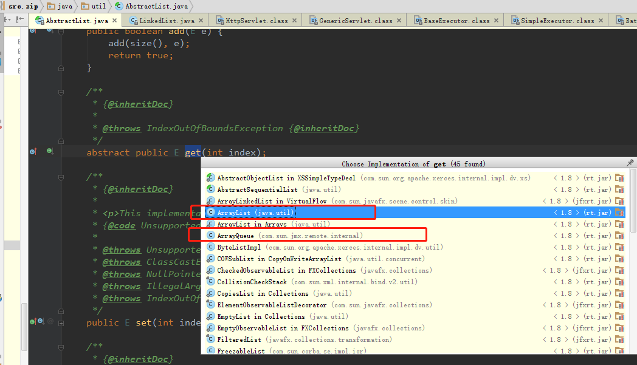Select EmptyObservableList in FXCollections
Viewport: 637px width, 365px height.
pos(415,328)
